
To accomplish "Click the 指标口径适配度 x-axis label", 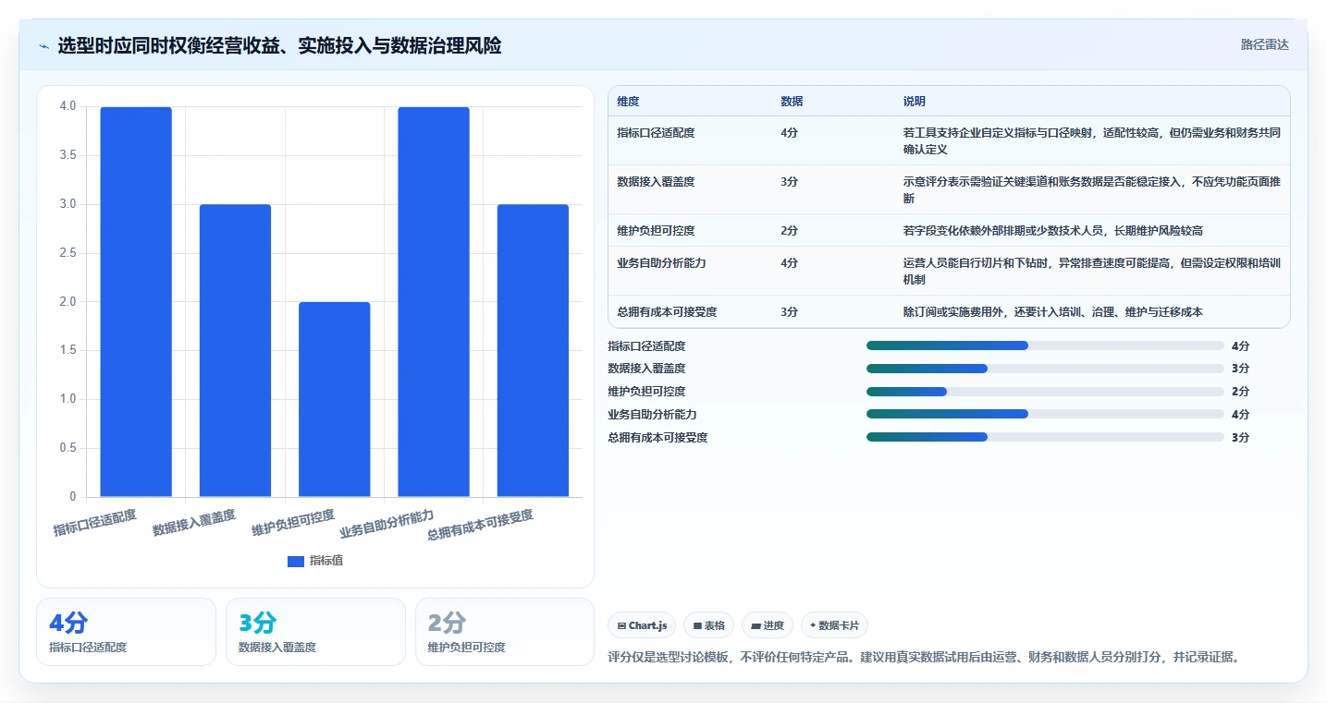I will coord(94,522).
